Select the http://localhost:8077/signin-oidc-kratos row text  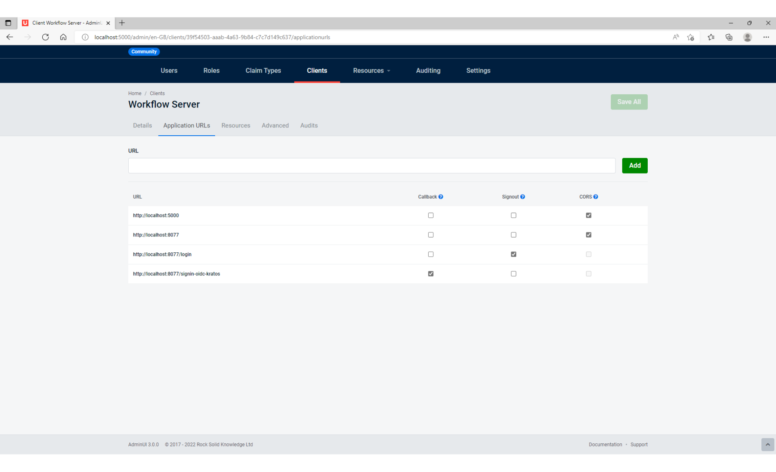click(176, 274)
